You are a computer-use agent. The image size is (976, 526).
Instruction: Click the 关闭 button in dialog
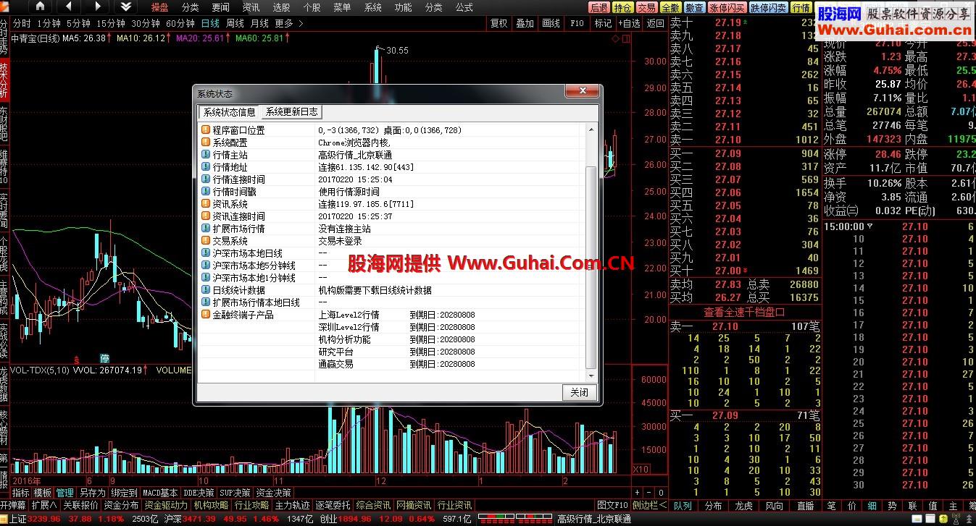(580, 392)
